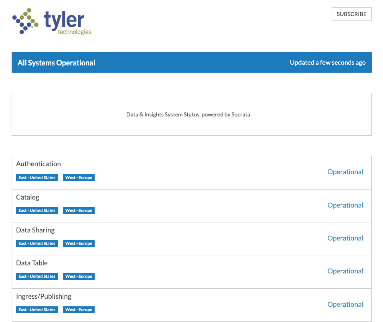Image resolution: width=383 pixels, height=322 pixels.
Task: Click the Operational status for Data Table
Action: 345,271
